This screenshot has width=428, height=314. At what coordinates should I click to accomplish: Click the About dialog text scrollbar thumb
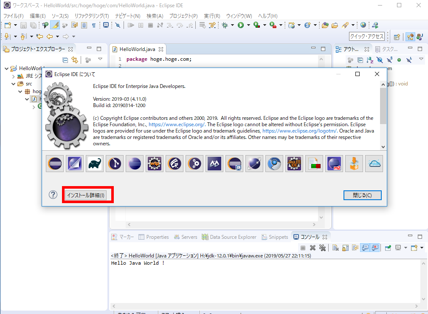(383, 106)
